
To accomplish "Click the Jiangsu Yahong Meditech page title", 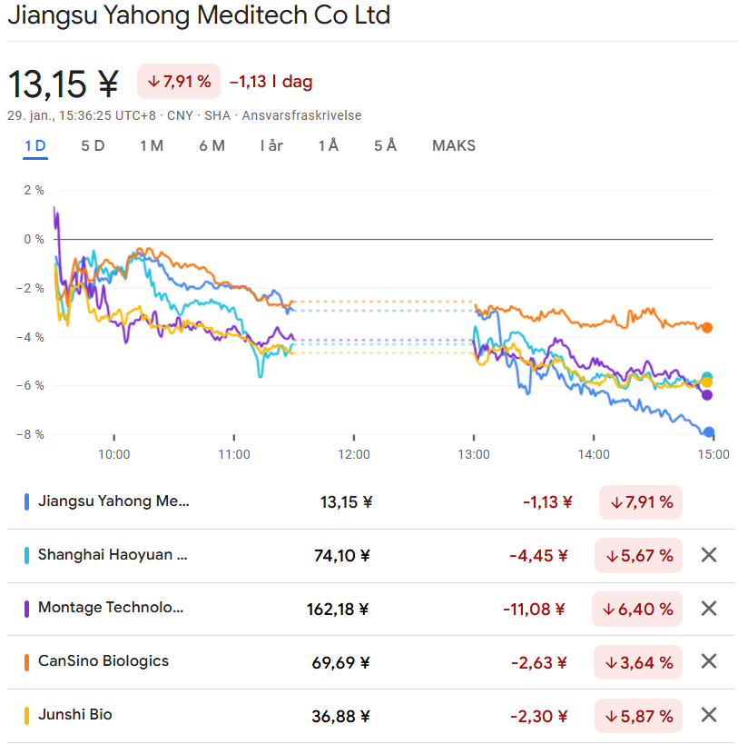I will pos(199,15).
